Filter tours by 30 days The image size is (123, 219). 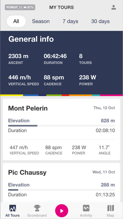[100, 21]
